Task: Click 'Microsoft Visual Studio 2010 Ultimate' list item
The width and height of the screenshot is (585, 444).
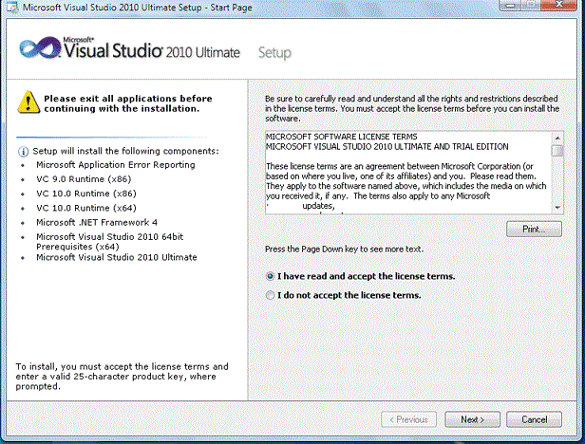Action: [117, 257]
